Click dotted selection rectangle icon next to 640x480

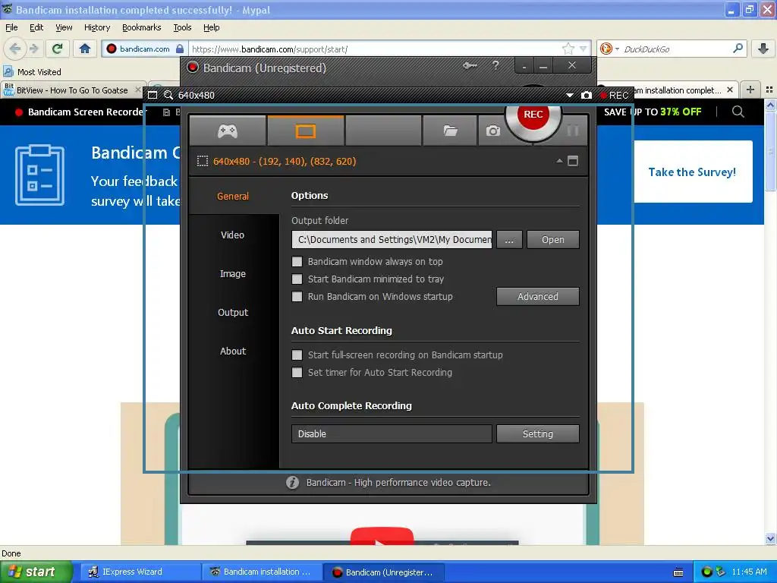tap(202, 161)
